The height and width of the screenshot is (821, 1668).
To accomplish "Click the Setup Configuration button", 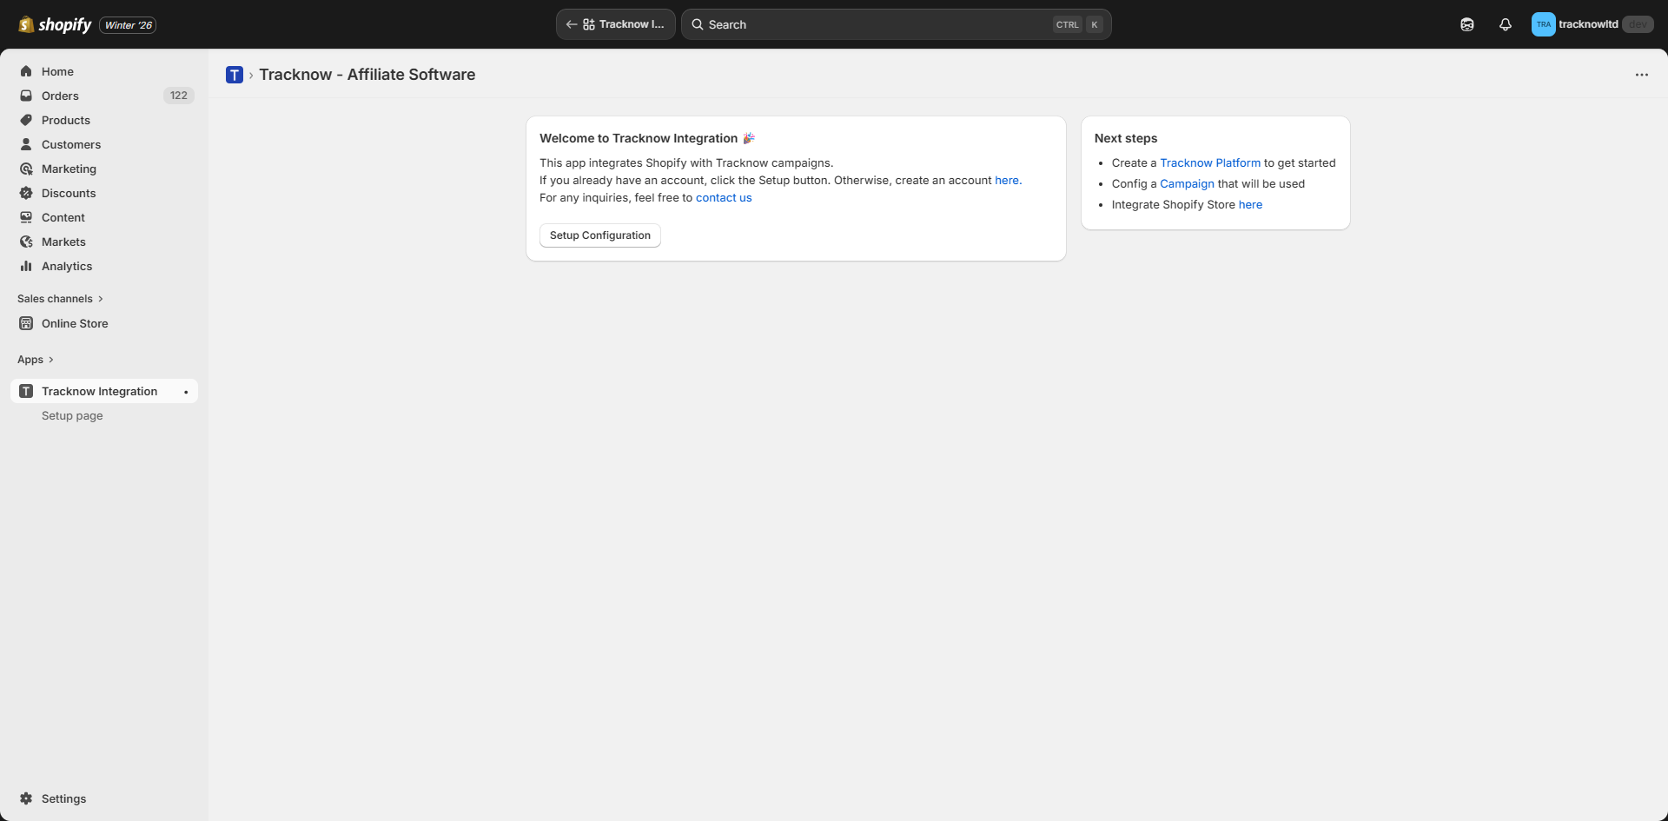I will [x=599, y=235].
